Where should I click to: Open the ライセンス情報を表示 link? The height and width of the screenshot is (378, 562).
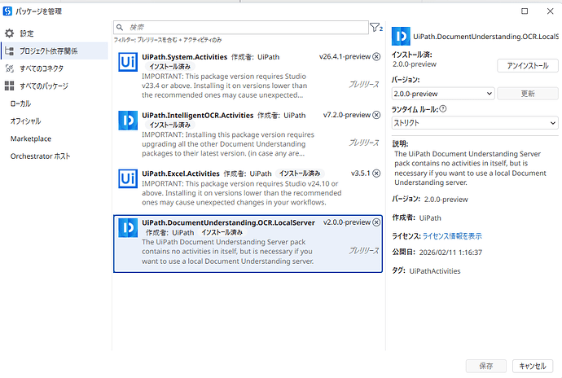pyautogui.click(x=452, y=236)
